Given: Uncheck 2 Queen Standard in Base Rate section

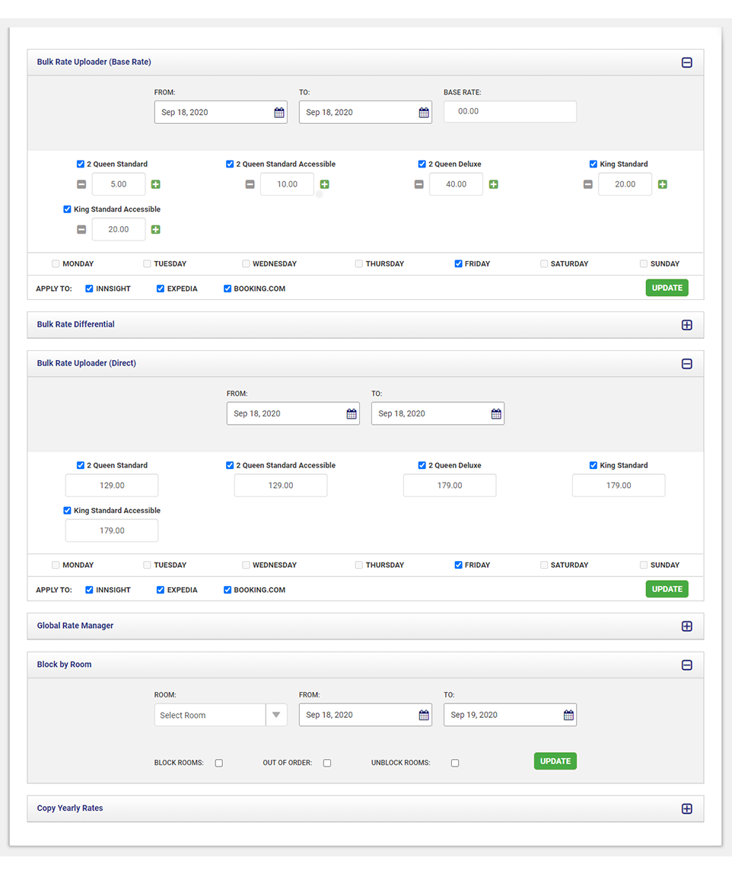Looking at the screenshot, I should tap(81, 164).
